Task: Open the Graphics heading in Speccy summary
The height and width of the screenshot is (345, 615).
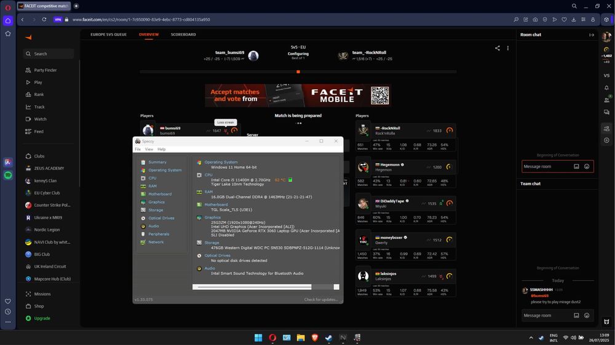Action: (x=213, y=217)
